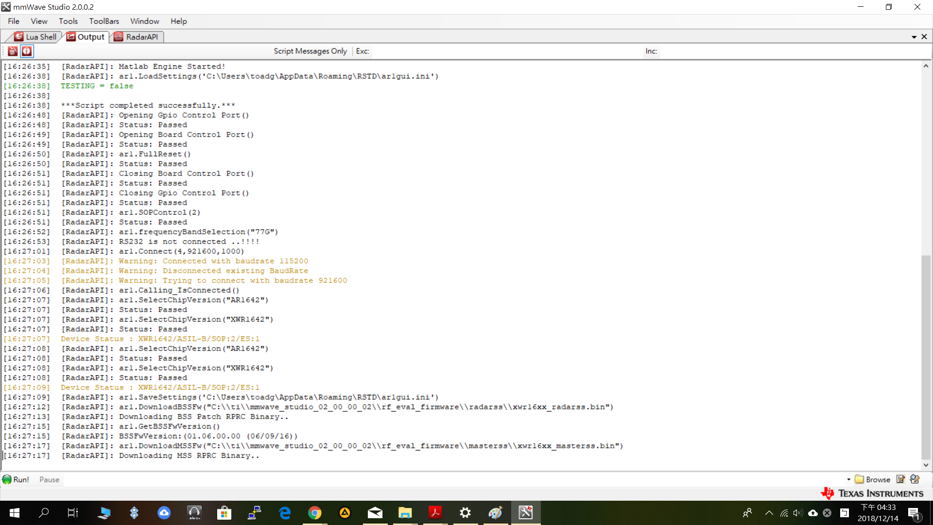Click the vertical scrollbar thumb

point(926,357)
